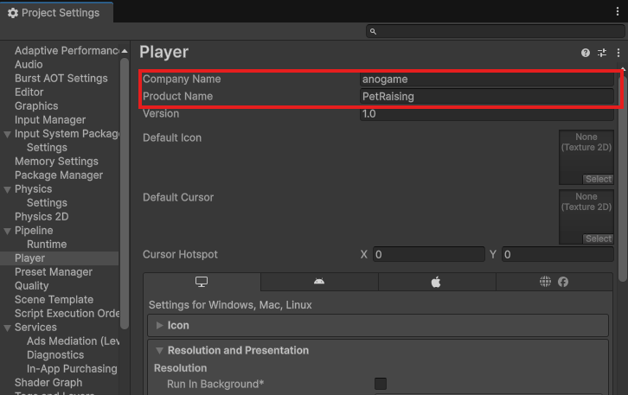628x395 pixels.
Task: Open Editor settings
Action: pyautogui.click(x=29, y=92)
